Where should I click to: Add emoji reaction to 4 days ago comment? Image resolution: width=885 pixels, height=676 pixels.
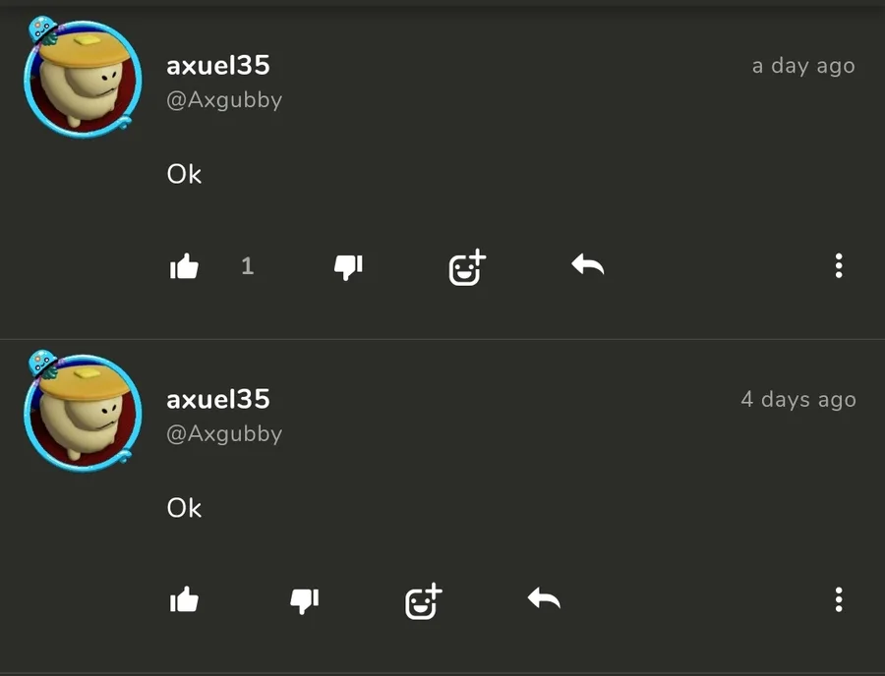point(423,600)
